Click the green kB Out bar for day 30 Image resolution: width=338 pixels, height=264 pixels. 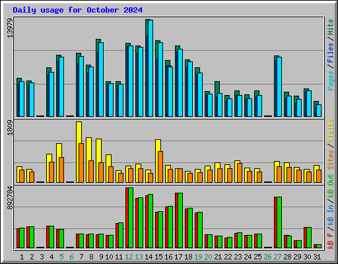coord(309,238)
